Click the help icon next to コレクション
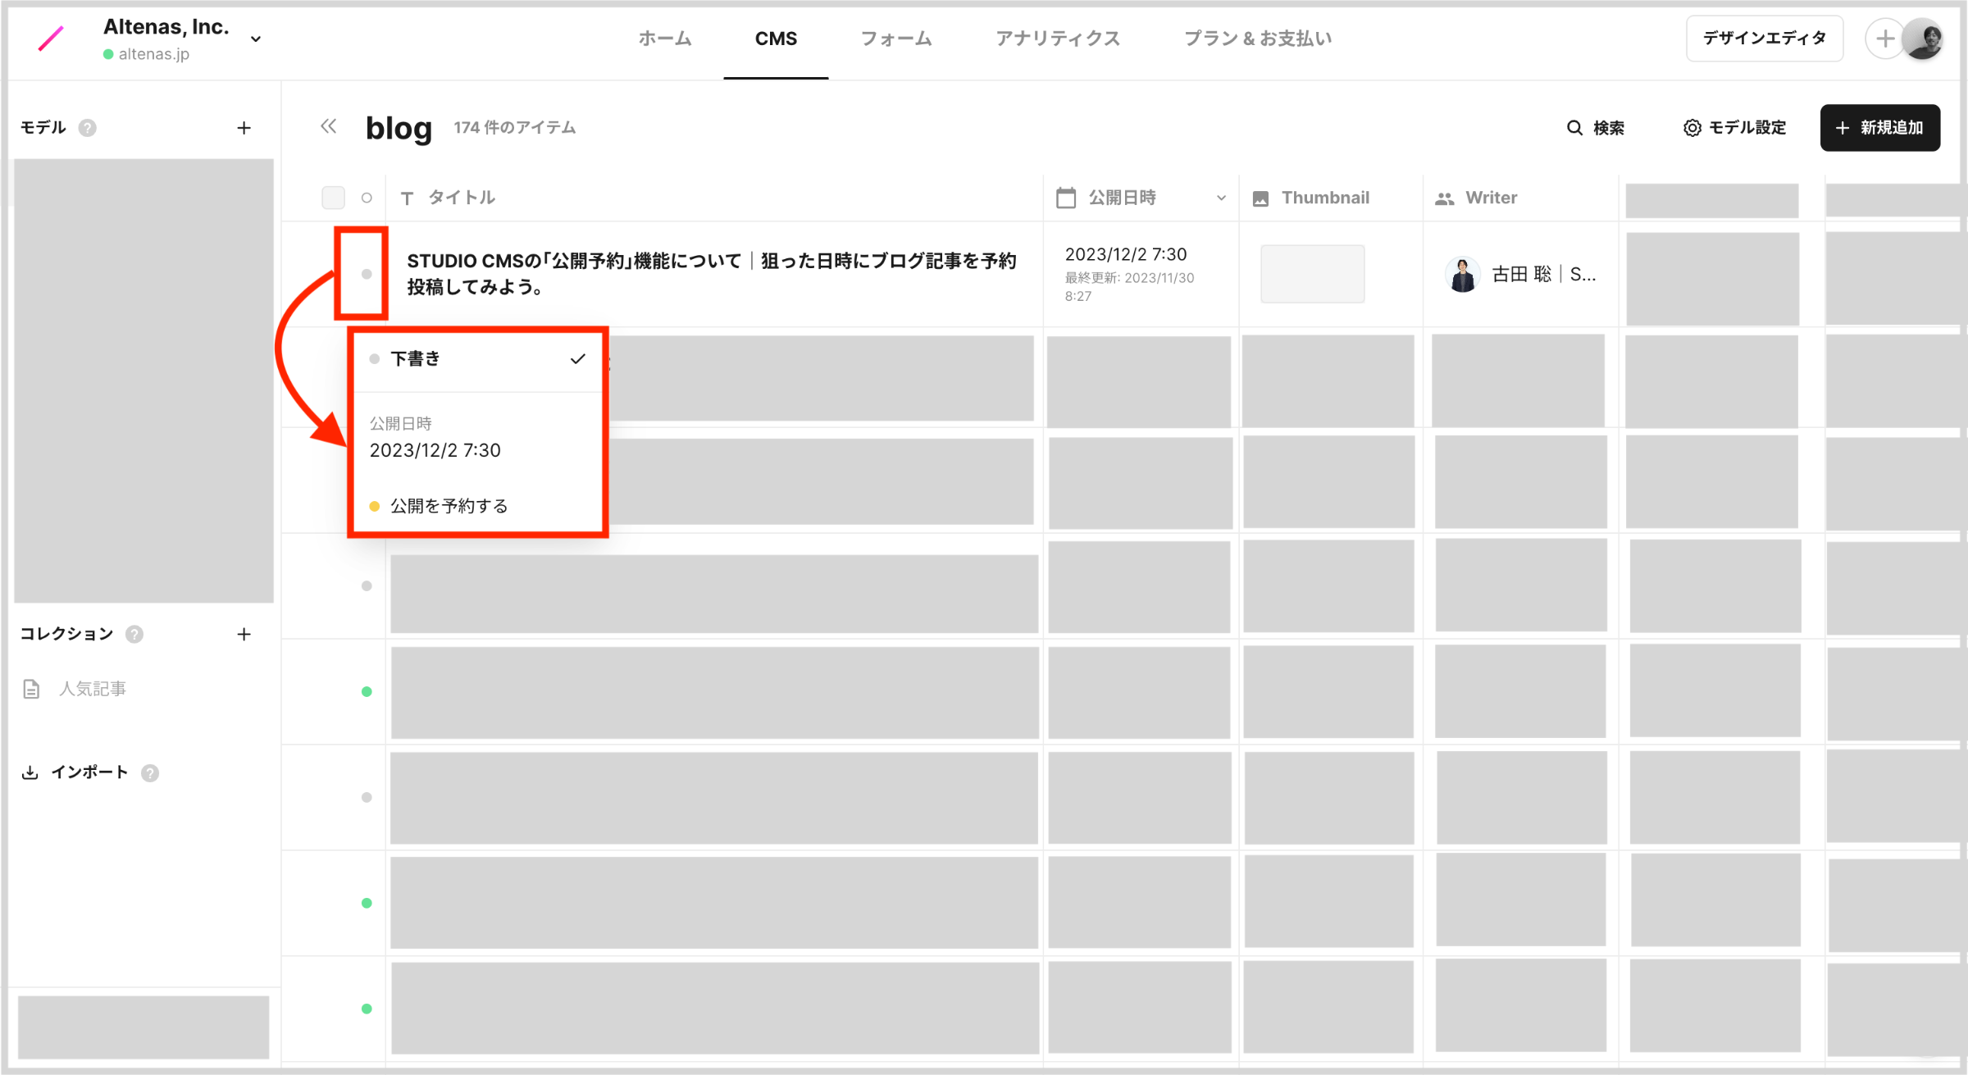Image resolution: width=1968 pixels, height=1075 pixels. [x=134, y=634]
